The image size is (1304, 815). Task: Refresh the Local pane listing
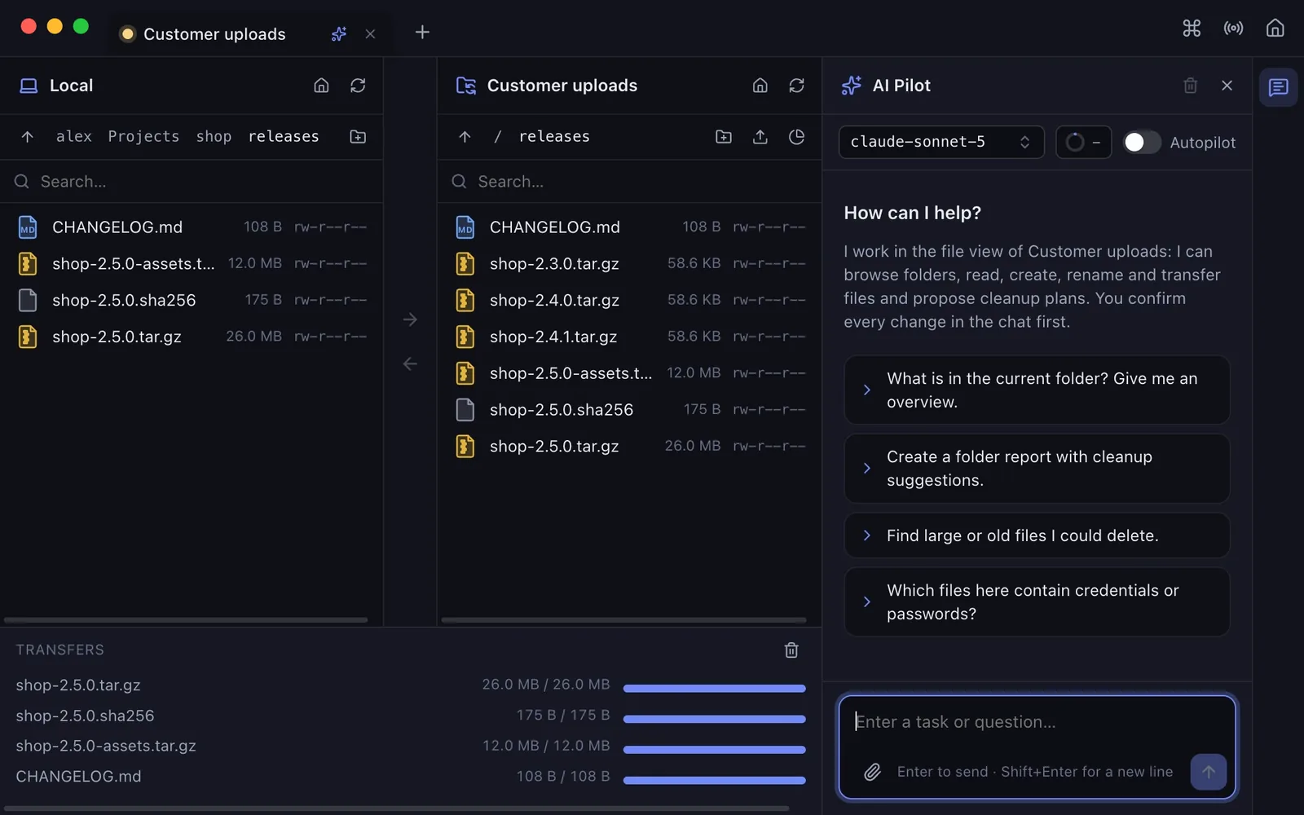point(358,86)
